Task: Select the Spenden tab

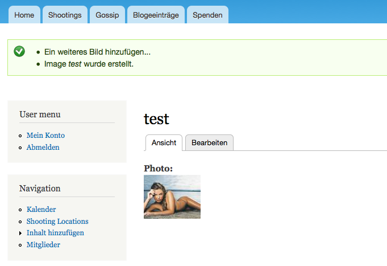Action: click(207, 15)
